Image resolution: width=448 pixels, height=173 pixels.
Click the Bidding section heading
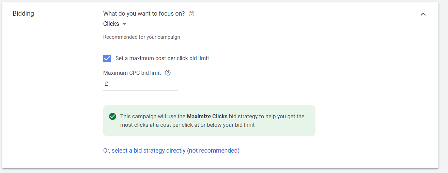pos(23,14)
